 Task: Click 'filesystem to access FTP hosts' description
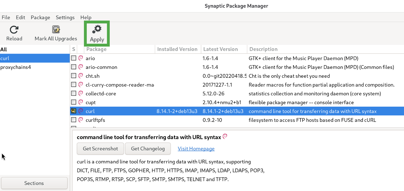(312, 120)
